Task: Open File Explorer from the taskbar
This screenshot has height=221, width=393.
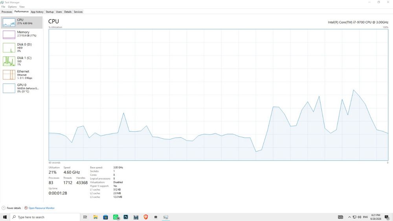Action: 95,217
